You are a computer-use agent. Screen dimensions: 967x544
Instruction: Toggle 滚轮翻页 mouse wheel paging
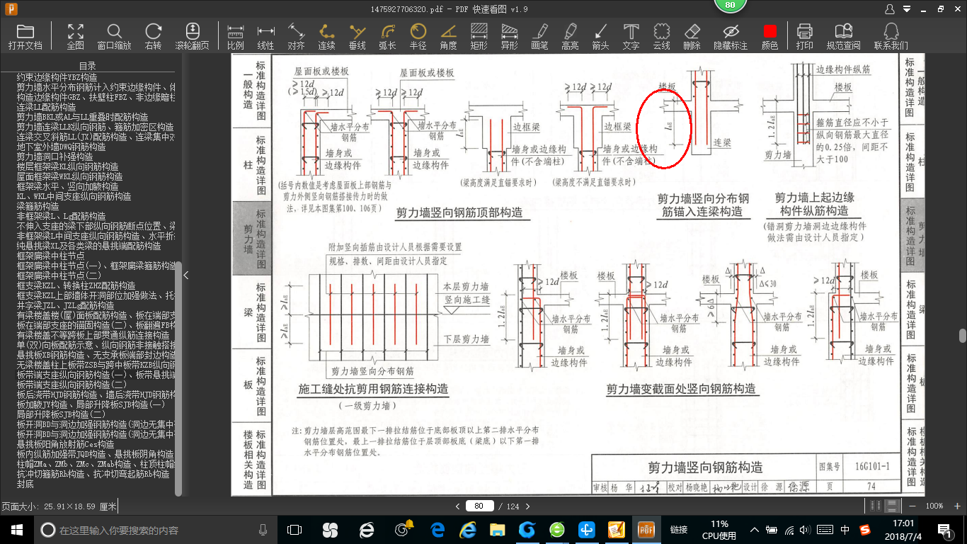193,36
